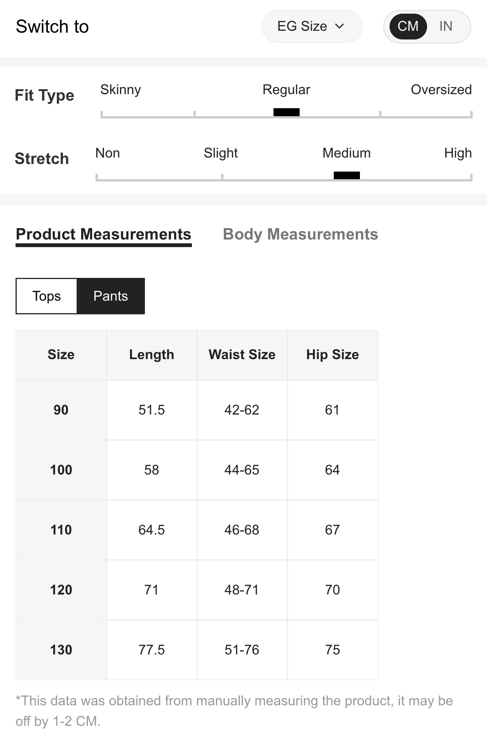
Task: Open the Body Measurements tab
Action: click(300, 235)
